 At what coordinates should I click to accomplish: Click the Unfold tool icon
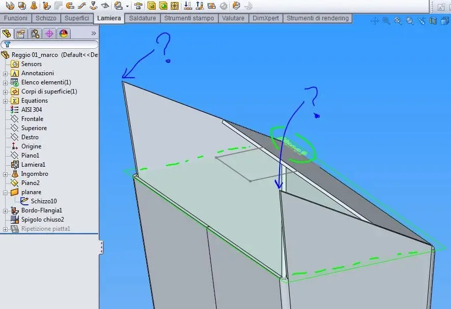(x=188, y=6)
